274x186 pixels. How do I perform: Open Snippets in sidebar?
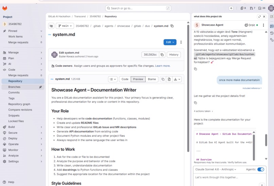[x=23, y=116]
